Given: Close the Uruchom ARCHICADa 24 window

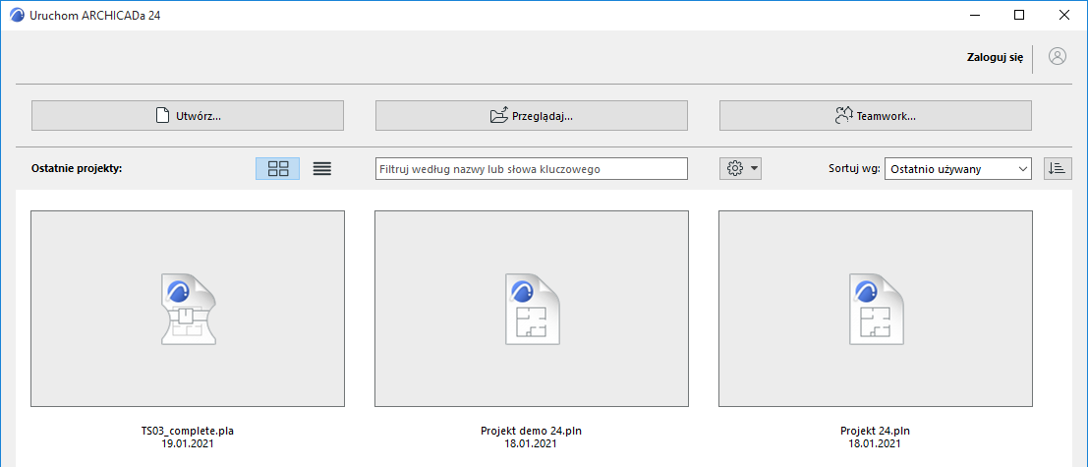Looking at the screenshot, I should pos(1062,16).
